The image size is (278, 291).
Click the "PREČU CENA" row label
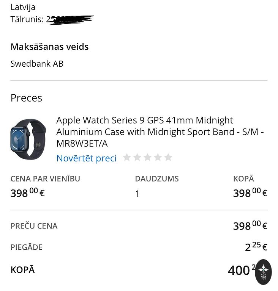[34, 226]
